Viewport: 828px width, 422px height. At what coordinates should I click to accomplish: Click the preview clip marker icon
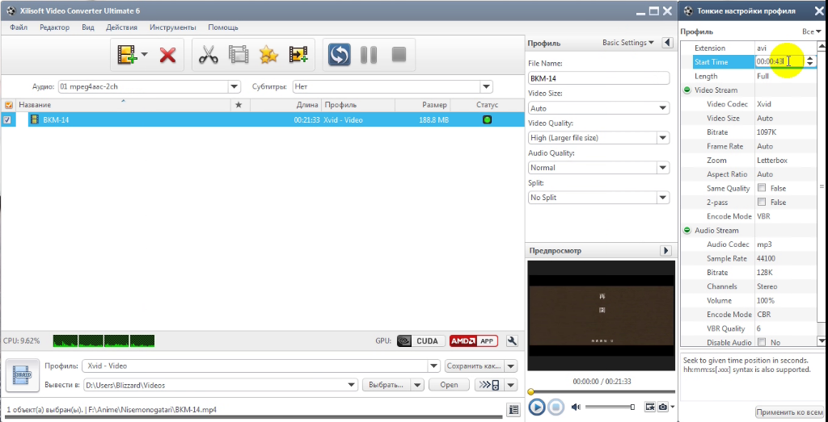tap(649, 407)
